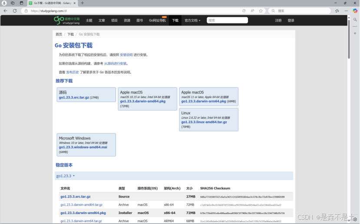Image resolution: width=360 pixels, height=224 pixels.
Task: Click the 登录 link
Action: [x=291, y=20]
